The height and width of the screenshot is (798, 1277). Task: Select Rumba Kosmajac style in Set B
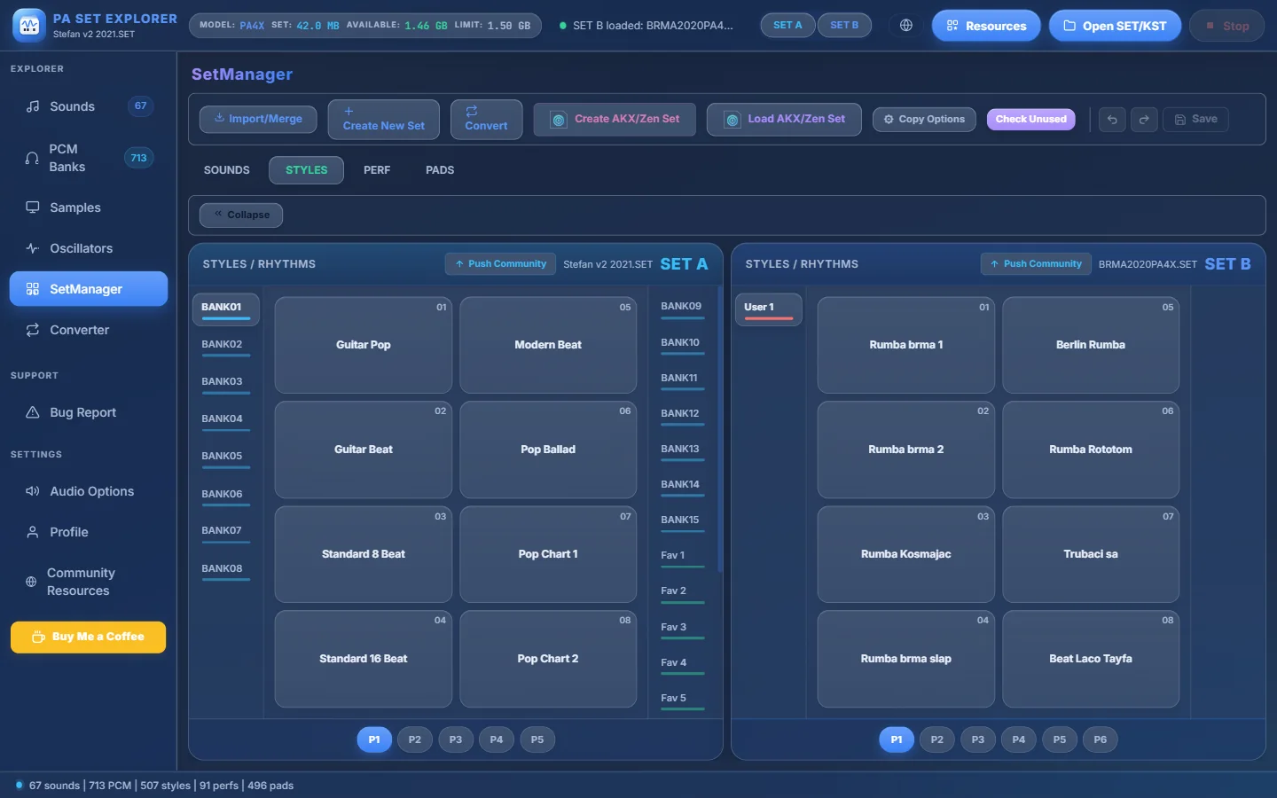[906, 554]
